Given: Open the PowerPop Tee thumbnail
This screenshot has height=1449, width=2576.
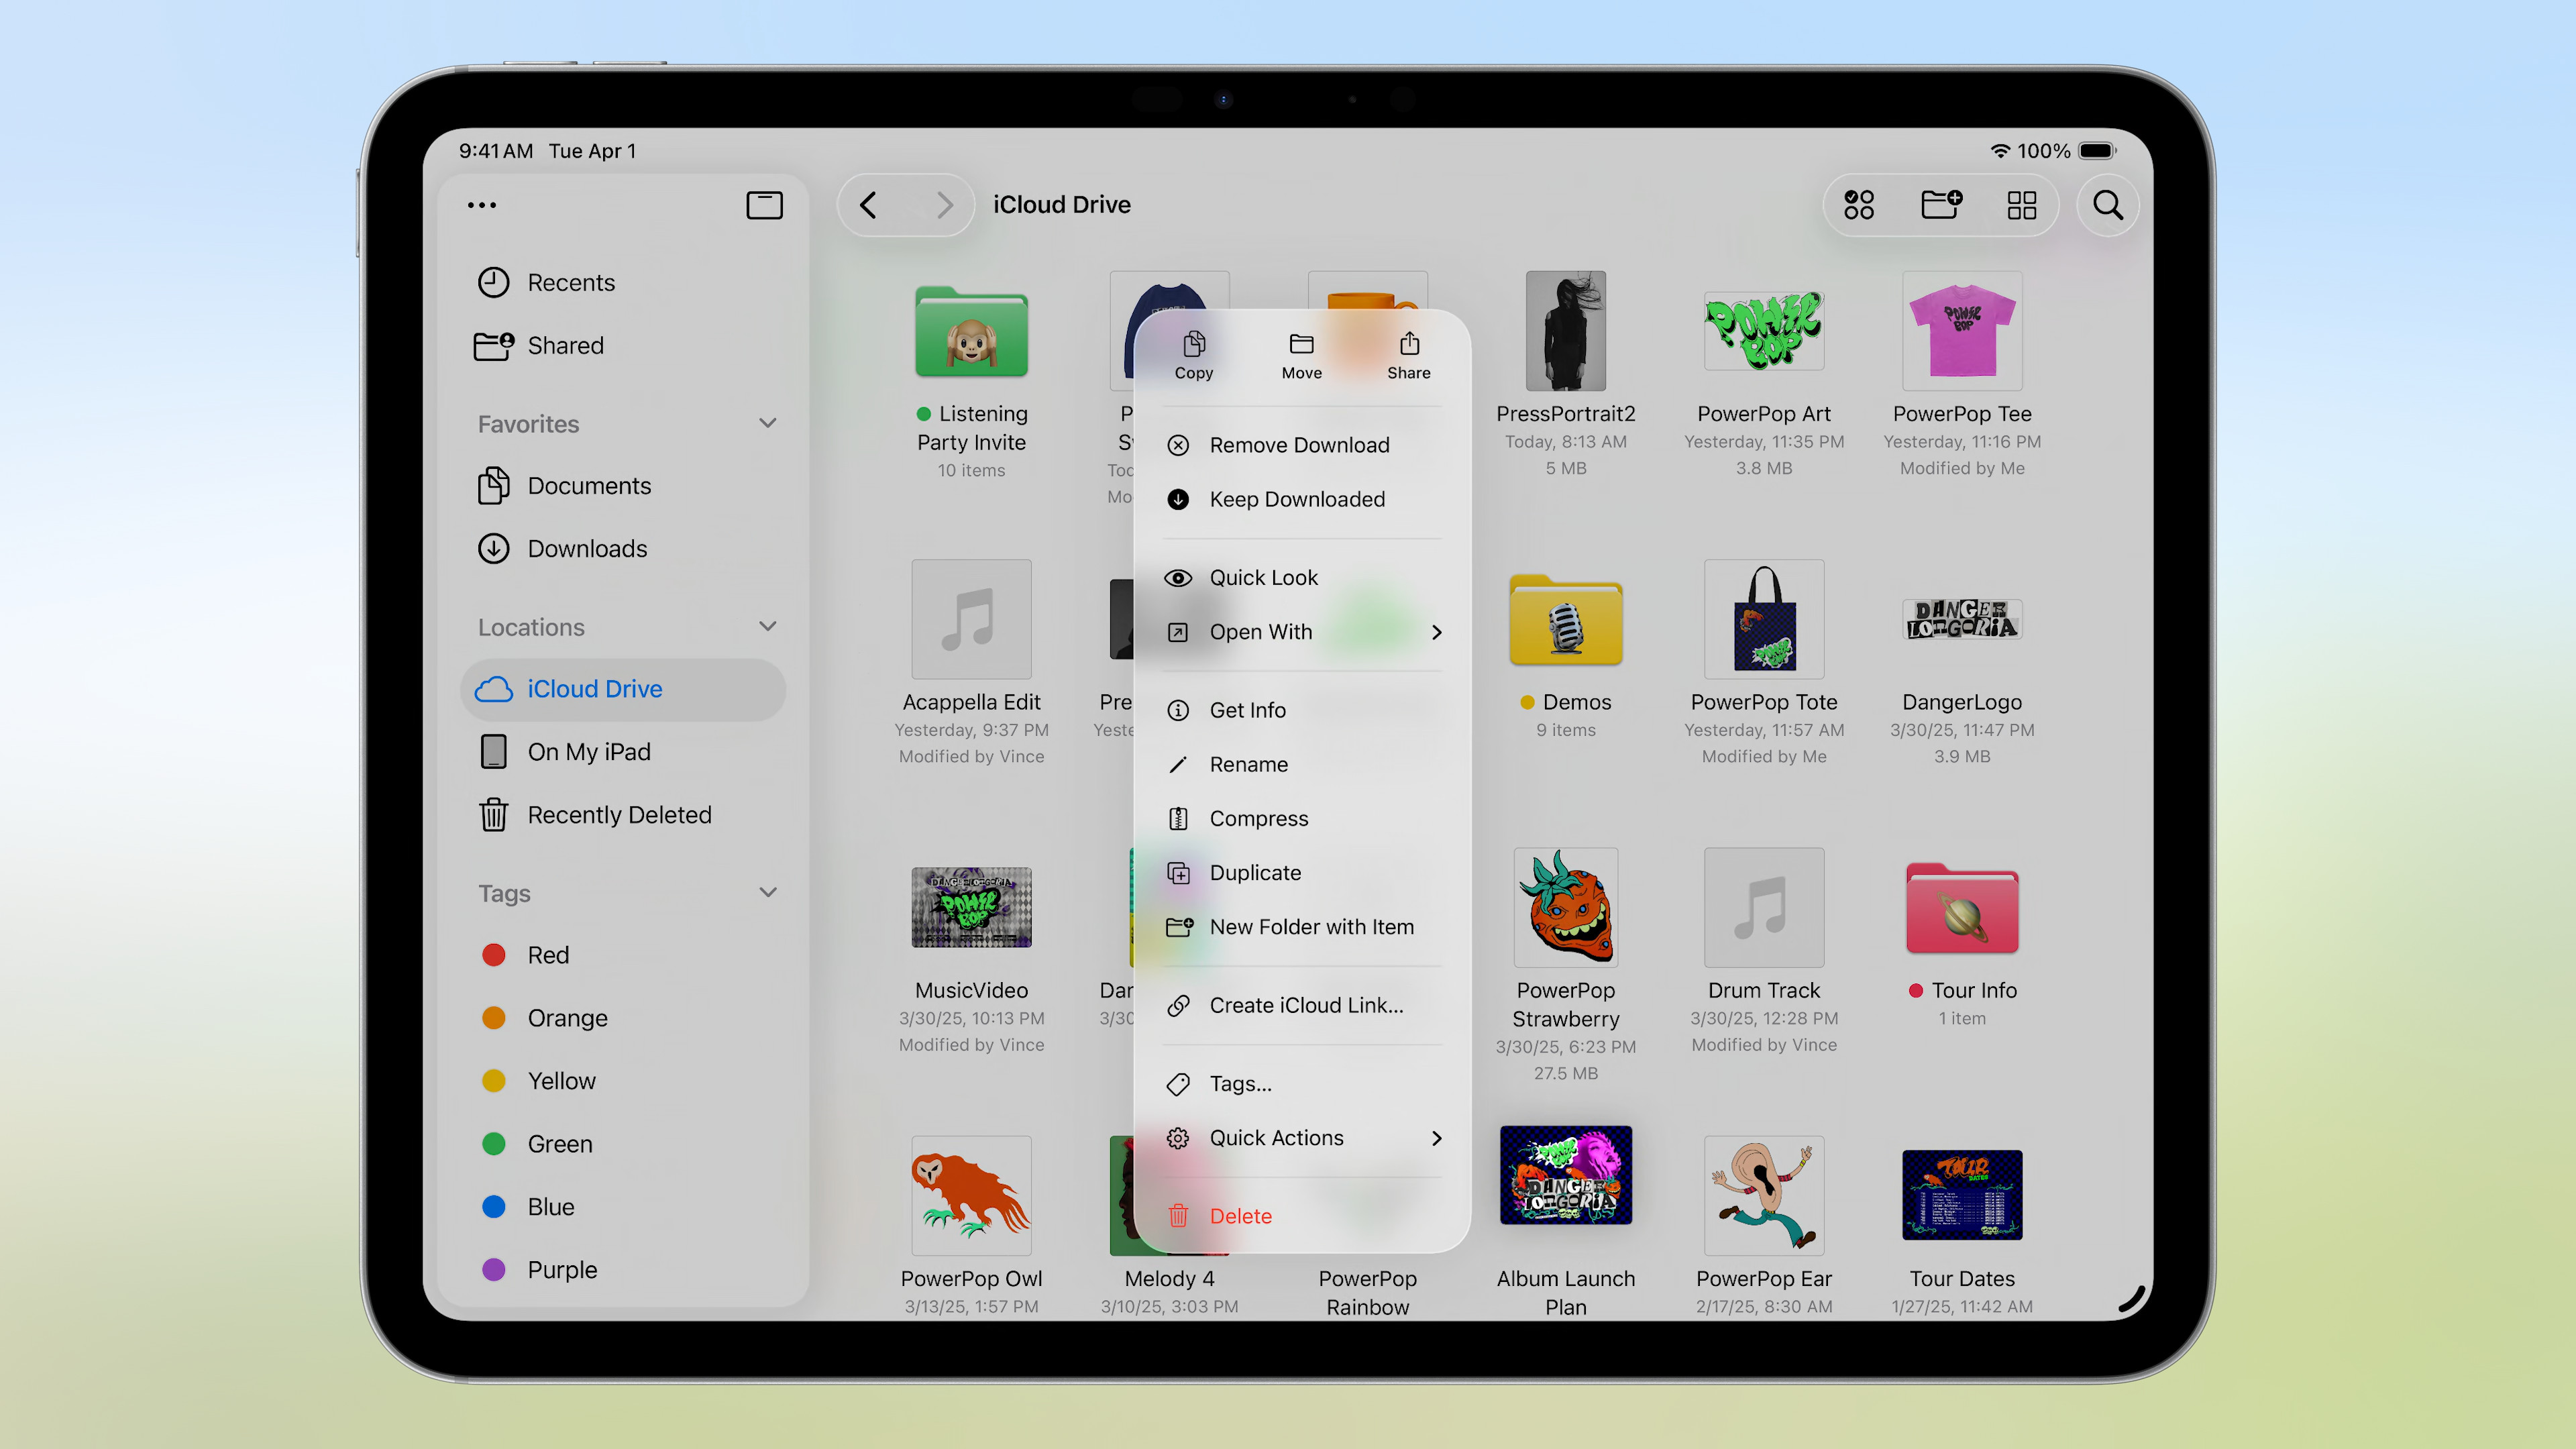Looking at the screenshot, I should coord(1961,332).
